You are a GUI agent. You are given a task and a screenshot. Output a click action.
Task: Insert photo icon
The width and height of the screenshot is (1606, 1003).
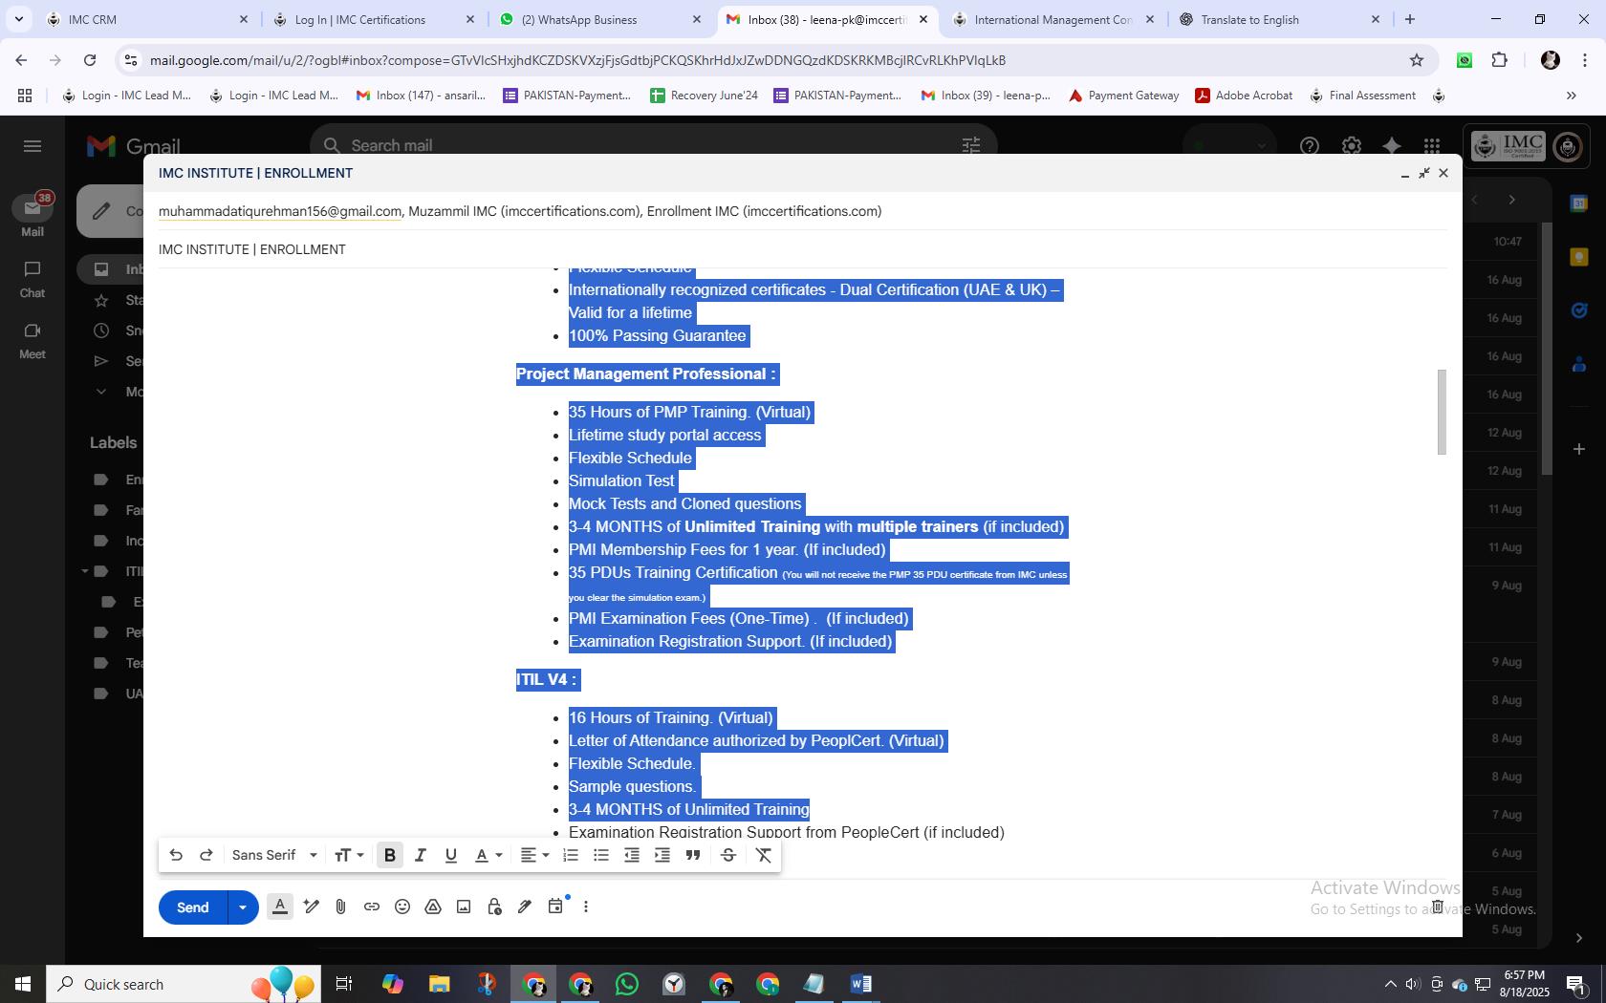pyautogui.click(x=464, y=907)
